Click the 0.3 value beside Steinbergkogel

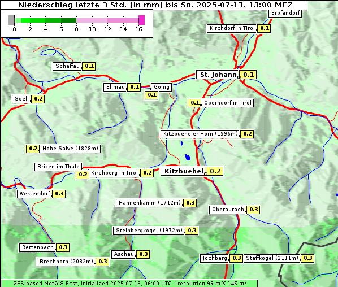point(192,231)
